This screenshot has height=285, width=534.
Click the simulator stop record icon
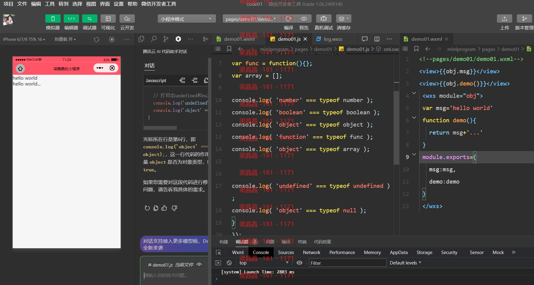pos(112,39)
